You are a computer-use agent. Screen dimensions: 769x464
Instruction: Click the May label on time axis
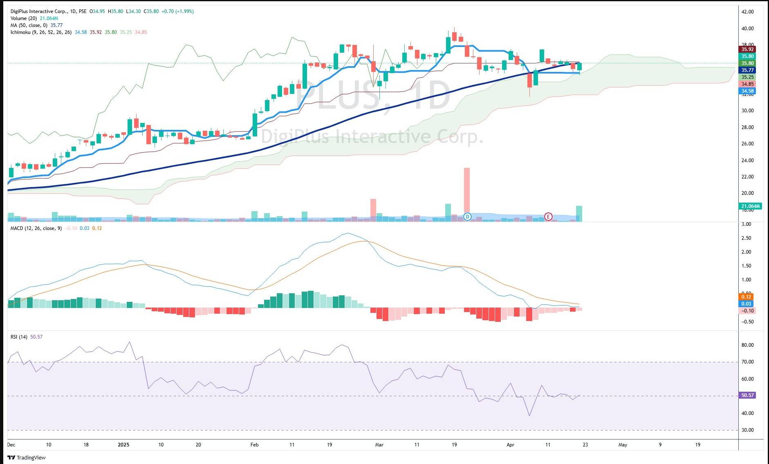pos(623,445)
